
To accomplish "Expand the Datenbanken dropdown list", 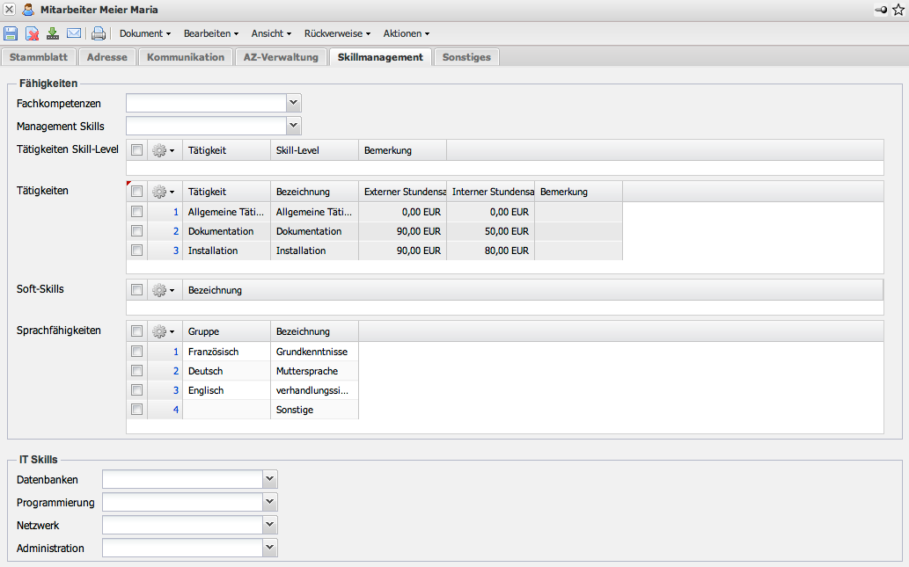I will coord(270,479).
